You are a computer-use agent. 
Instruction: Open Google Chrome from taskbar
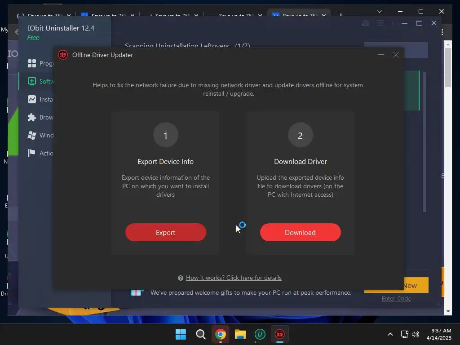220,334
